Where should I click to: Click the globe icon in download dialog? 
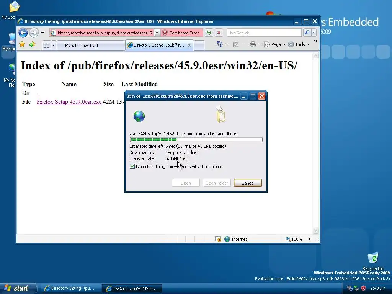point(139,116)
